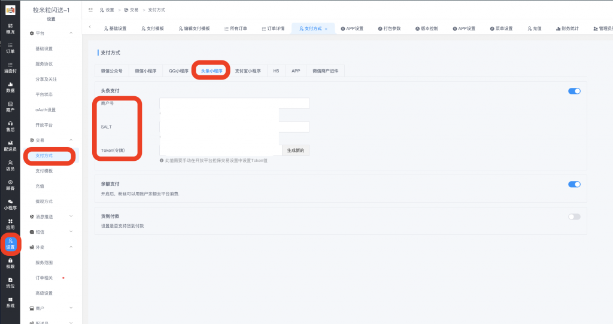Open the 版本控制 page tab
The height and width of the screenshot is (324, 613).
coord(426,29)
